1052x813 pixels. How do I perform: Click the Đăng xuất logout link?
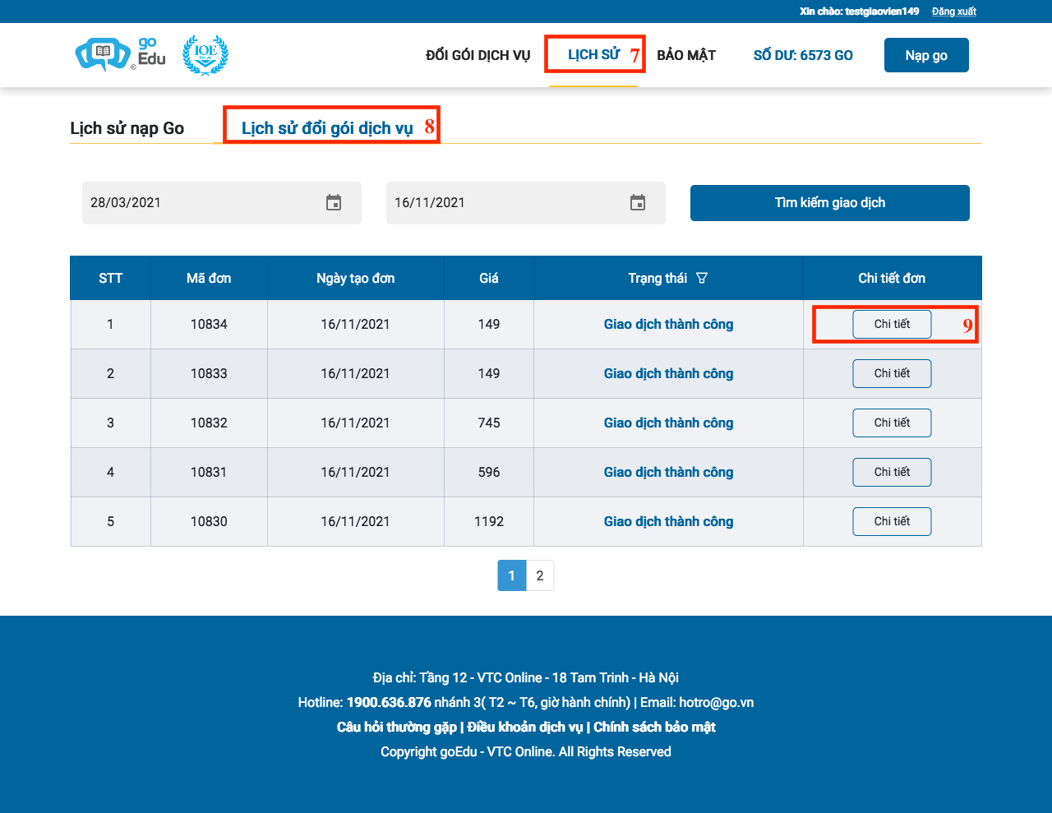point(953,12)
